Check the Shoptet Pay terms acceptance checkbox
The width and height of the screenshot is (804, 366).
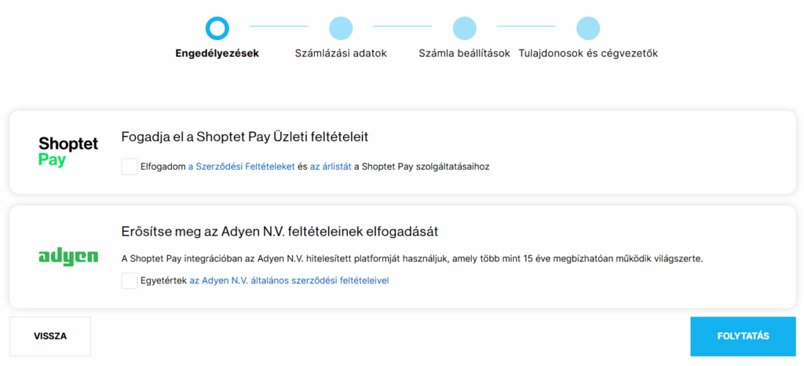(x=130, y=167)
